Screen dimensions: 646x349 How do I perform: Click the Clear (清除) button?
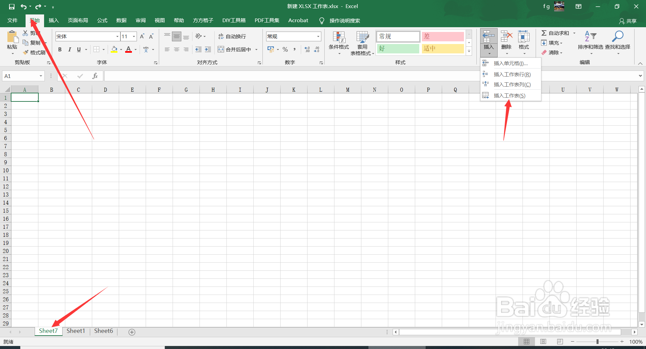click(552, 52)
